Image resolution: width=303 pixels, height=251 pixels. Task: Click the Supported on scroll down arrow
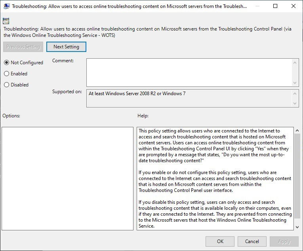tap(295, 103)
